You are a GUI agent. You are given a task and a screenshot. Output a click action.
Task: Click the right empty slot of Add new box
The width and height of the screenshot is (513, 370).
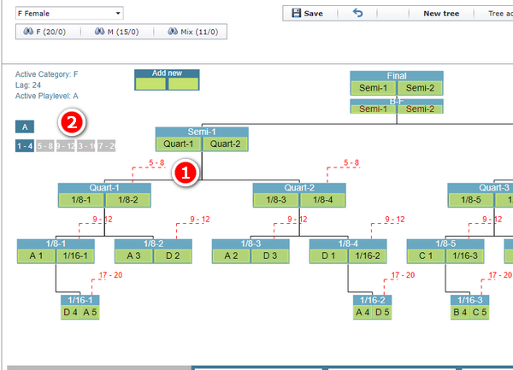point(183,84)
